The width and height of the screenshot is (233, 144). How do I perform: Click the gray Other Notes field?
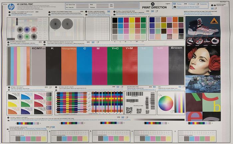click(x=126, y=6)
